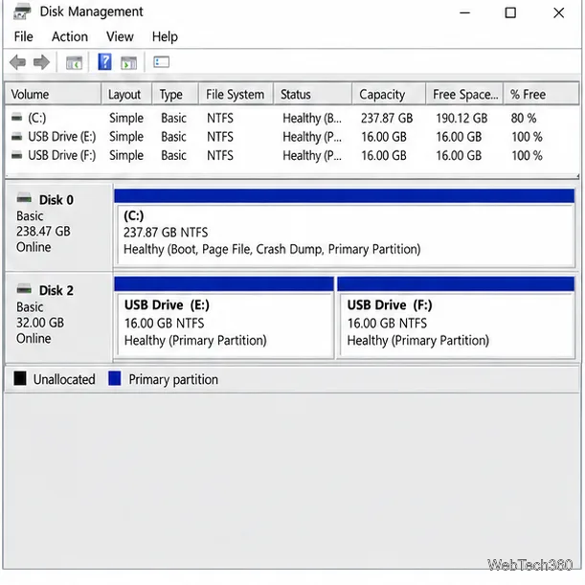Minimize the Disk Management window

click(464, 12)
